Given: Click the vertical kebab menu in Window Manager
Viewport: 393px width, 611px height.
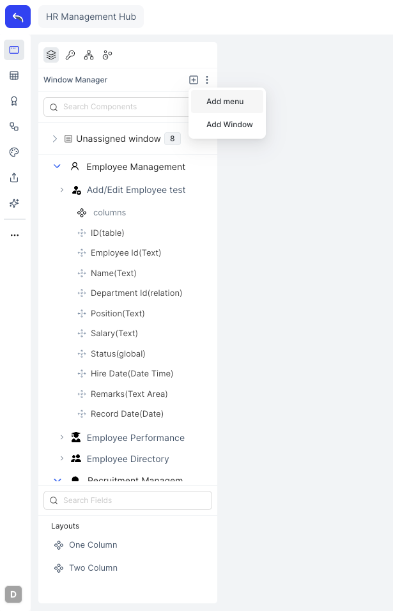Looking at the screenshot, I should point(207,80).
